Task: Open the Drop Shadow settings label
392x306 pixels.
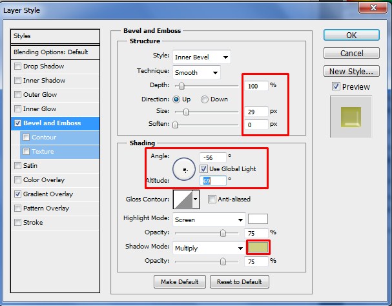Action: (43, 66)
